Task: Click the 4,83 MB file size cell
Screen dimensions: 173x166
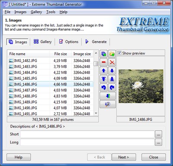Action: (60, 96)
